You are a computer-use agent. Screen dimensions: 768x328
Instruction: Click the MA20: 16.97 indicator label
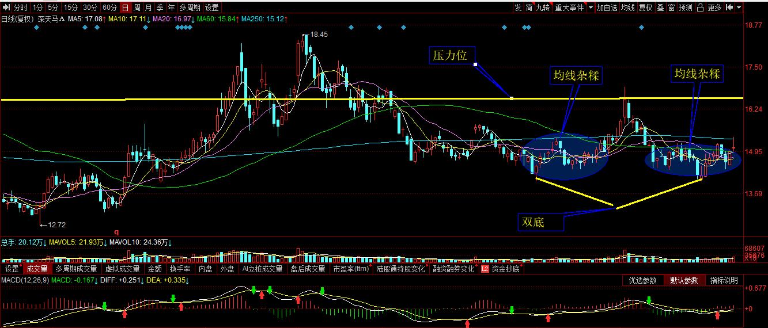click(174, 19)
